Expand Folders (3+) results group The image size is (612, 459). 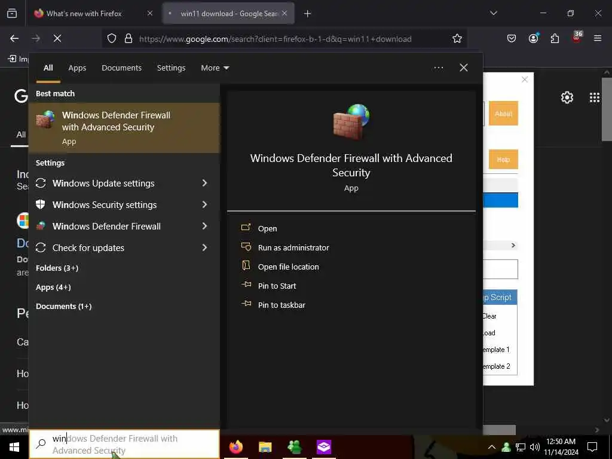57,268
